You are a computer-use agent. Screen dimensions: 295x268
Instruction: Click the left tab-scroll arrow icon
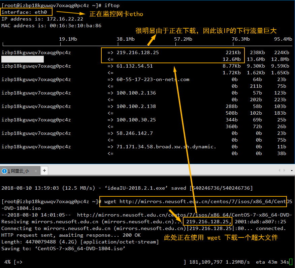click(x=280, y=170)
